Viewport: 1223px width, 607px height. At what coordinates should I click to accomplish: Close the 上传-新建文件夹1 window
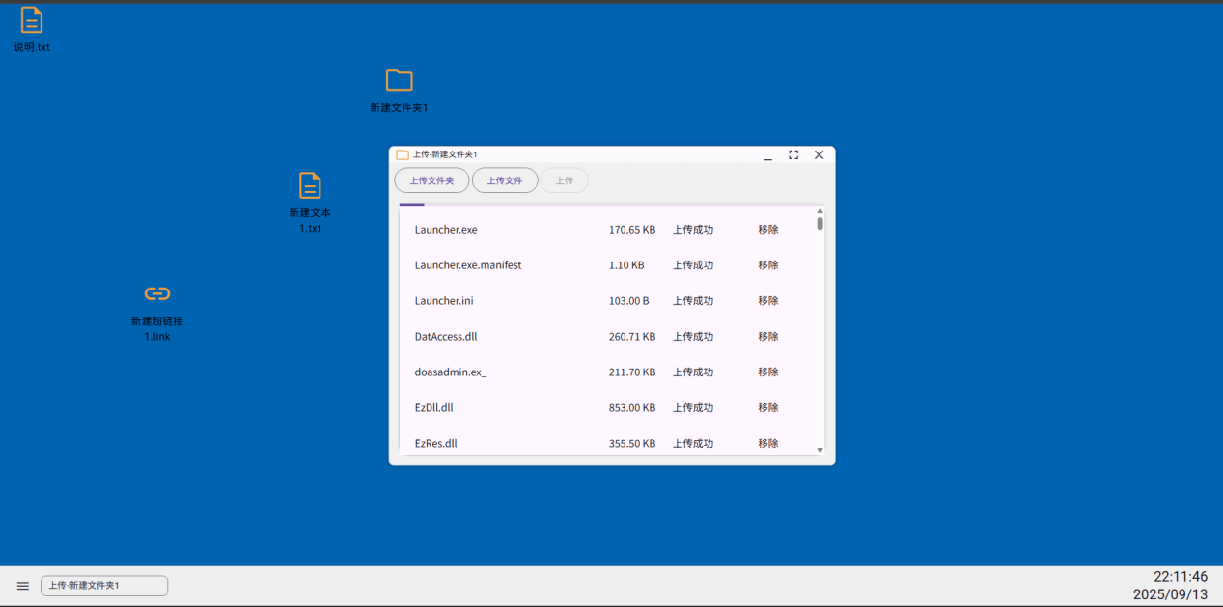(x=819, y=154)
